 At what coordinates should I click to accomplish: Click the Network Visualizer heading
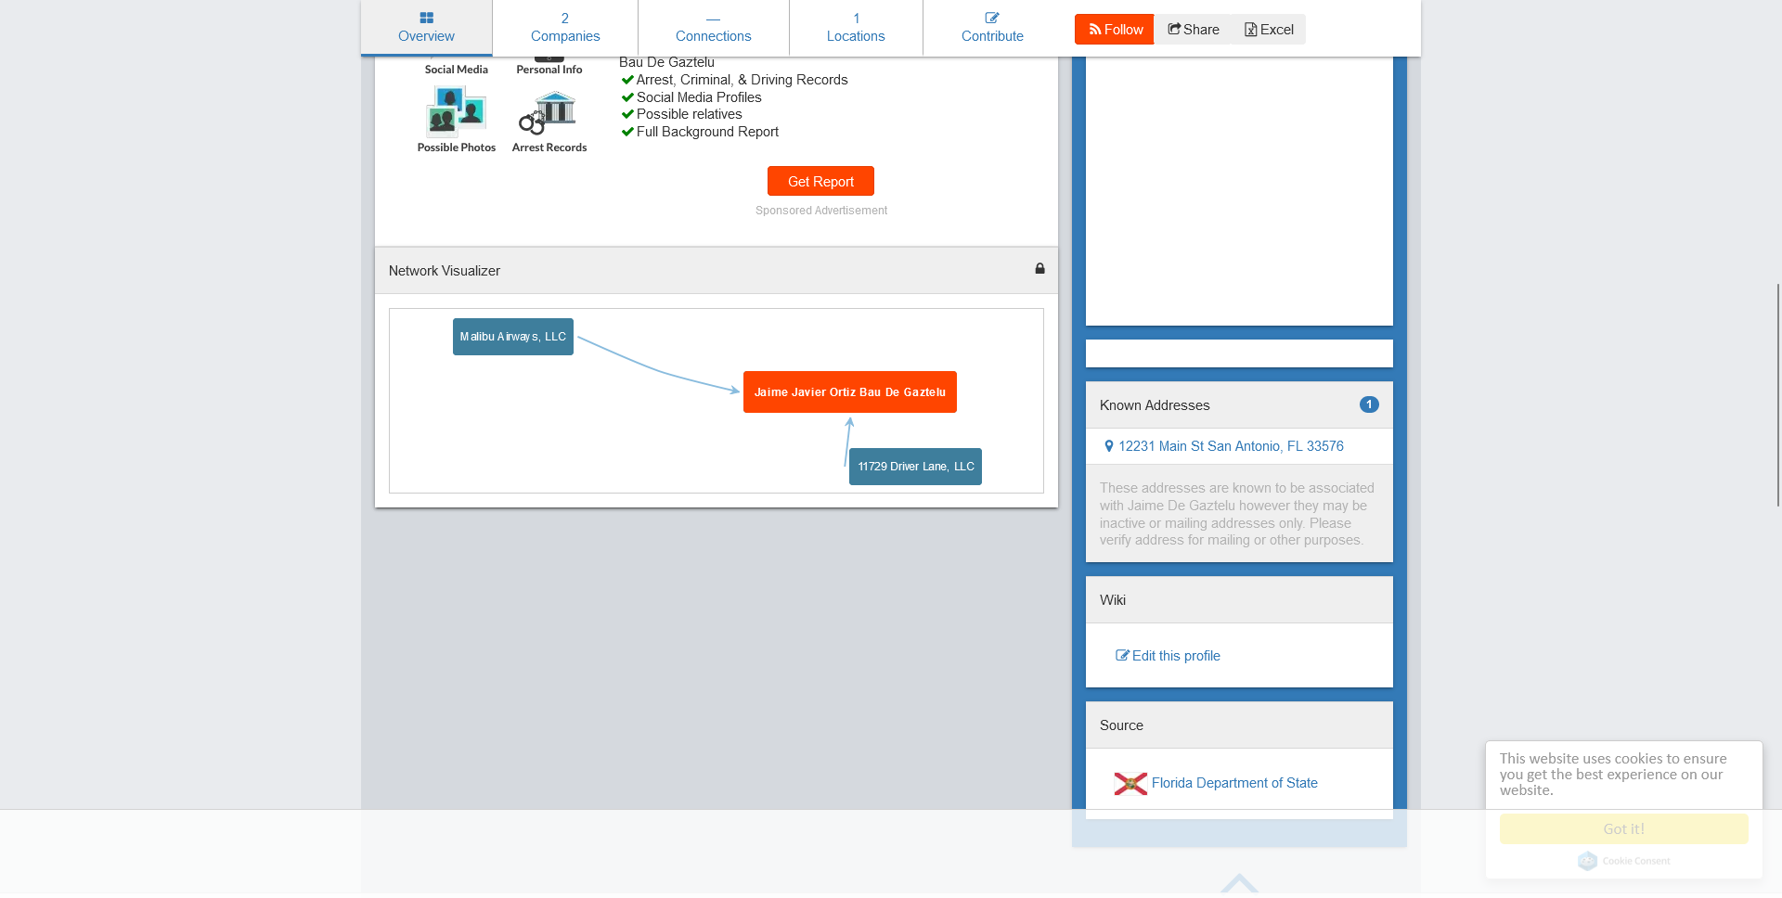[x=445, y=271]
